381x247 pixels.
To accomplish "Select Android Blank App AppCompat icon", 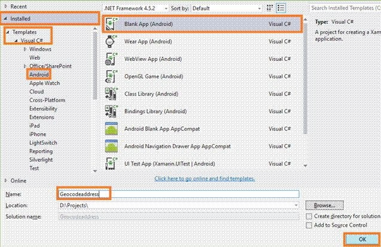I will (111, 129).
